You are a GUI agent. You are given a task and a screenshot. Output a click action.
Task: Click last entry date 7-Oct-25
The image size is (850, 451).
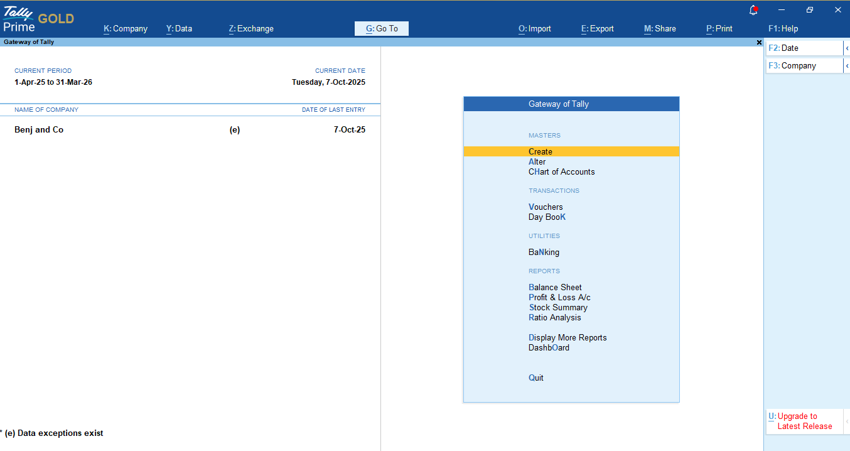350,130
